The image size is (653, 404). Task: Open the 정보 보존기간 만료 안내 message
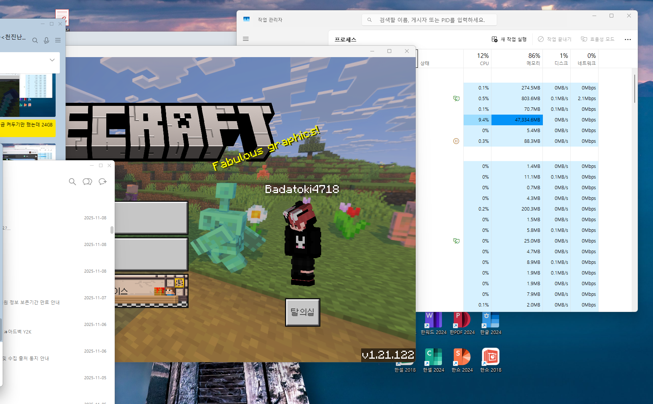pyautogui.click(x=32, y=302)
